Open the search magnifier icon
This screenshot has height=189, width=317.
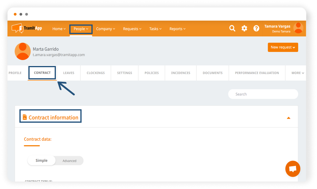coord(232,28)
